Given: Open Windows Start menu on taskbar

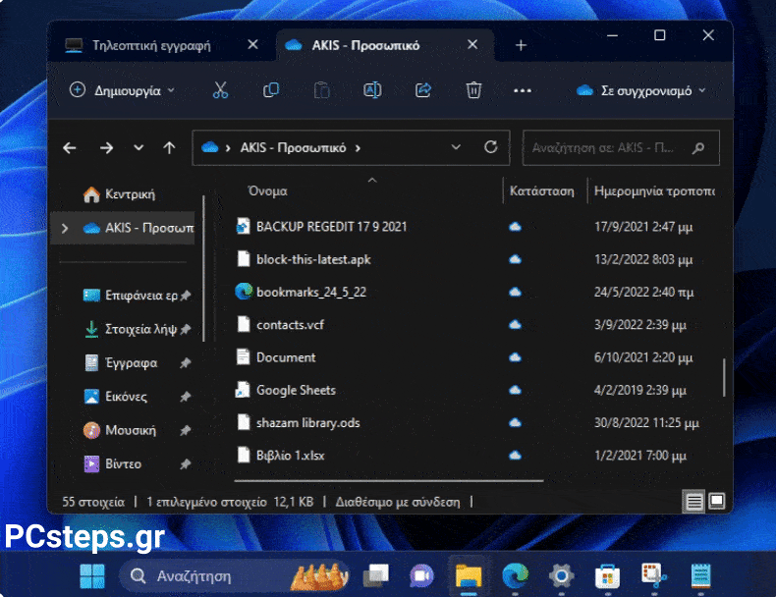Looking at the screenshot, I should 92,576.
